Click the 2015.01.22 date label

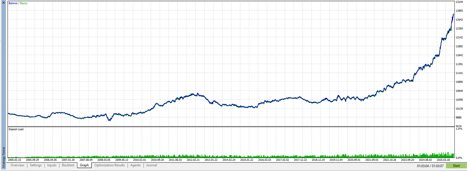click(247, 160)
